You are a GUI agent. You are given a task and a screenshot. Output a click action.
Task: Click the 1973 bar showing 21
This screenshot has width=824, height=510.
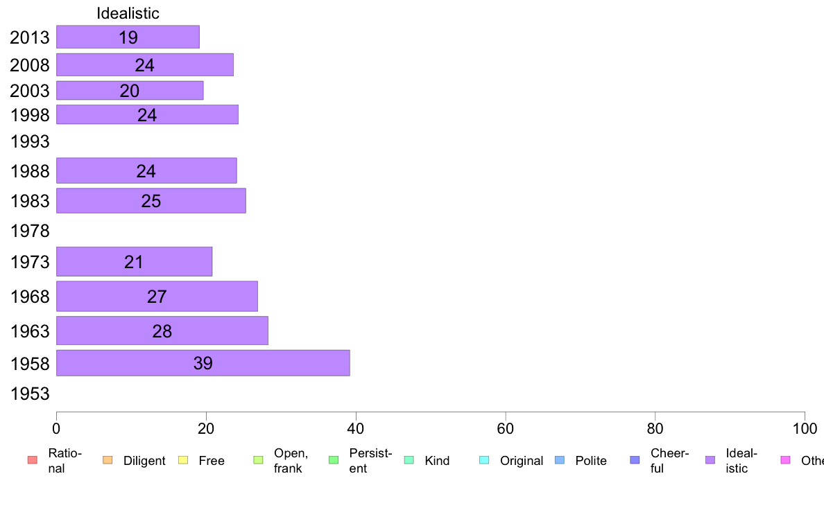click(x=134, y=261)
